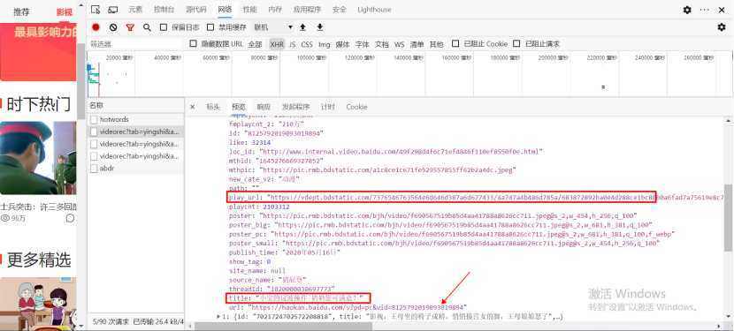Screen dimensions: 734x331
Task: Switch to 性能 panel tab
Action: coord(249,10)
